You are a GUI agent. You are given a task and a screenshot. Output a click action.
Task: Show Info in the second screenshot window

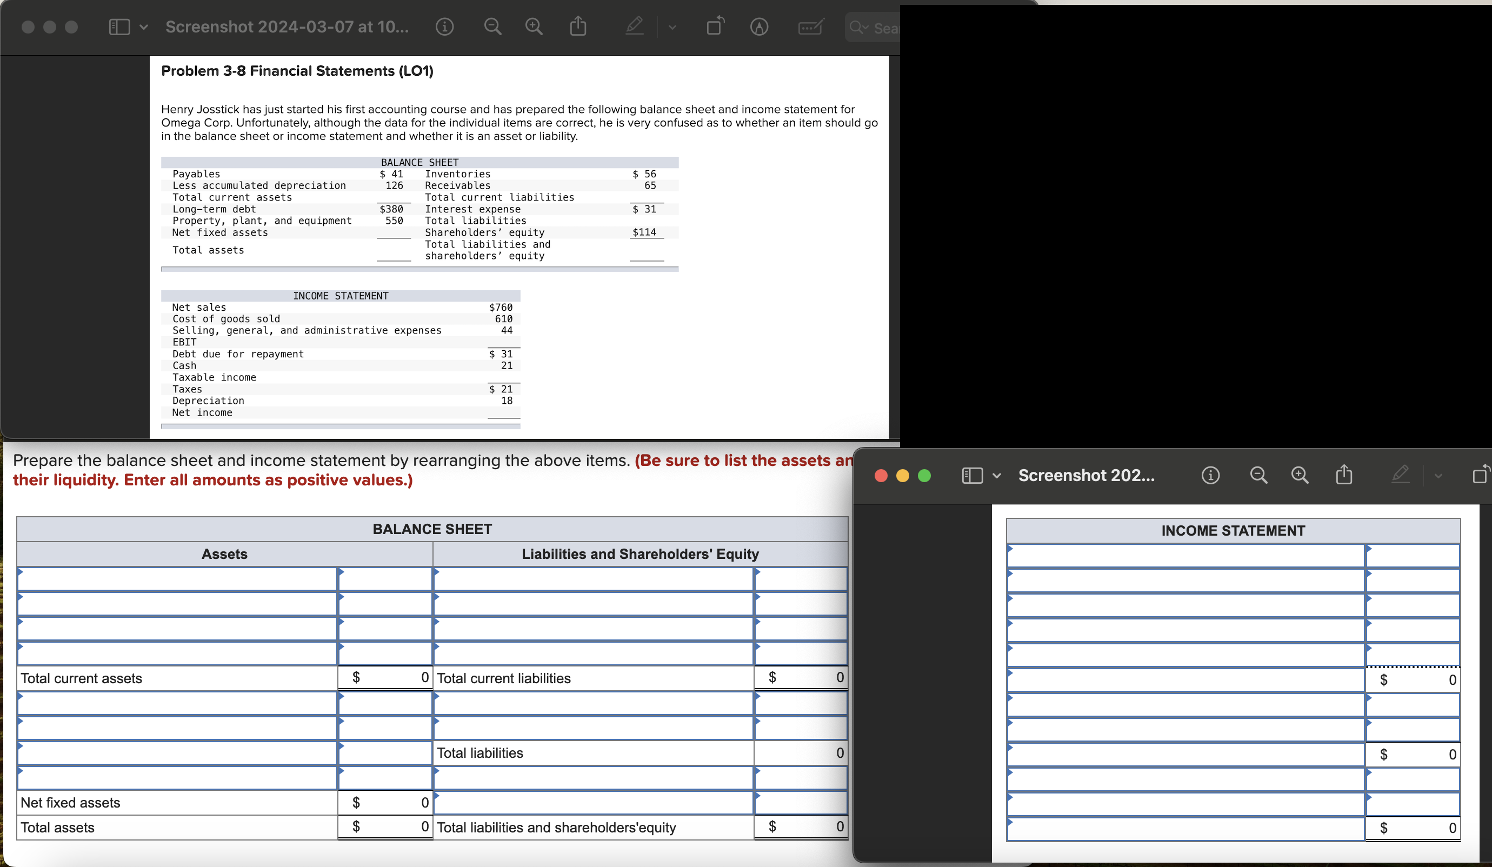1211,475
